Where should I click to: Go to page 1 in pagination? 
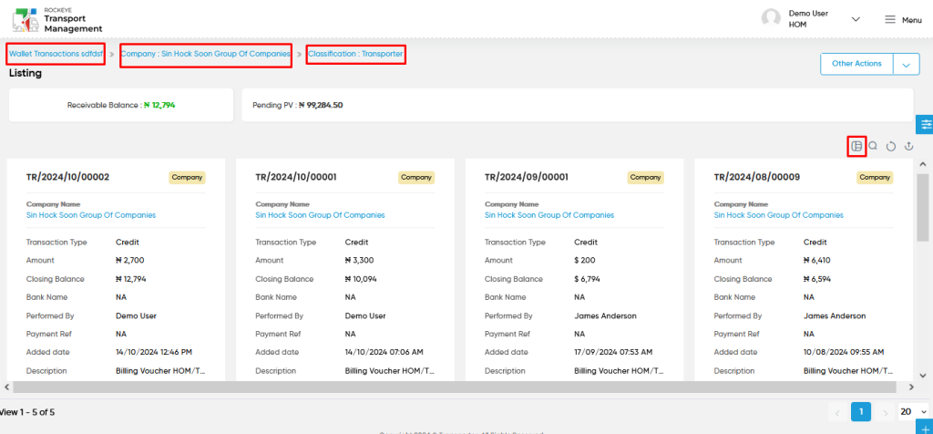click(x=861, y=411)
